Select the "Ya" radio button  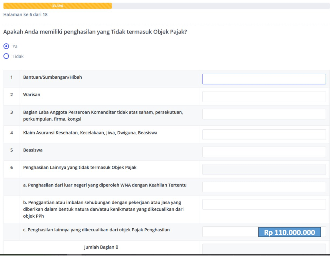click(6, 46)
